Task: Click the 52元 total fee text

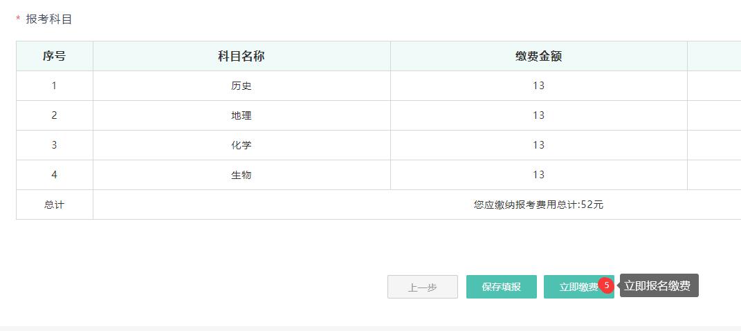Action: tap(592, 205)
